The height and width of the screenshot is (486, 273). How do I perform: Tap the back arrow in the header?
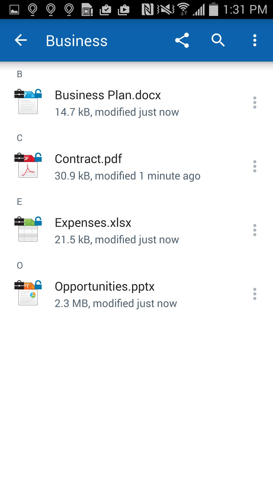tap(21, 40)
